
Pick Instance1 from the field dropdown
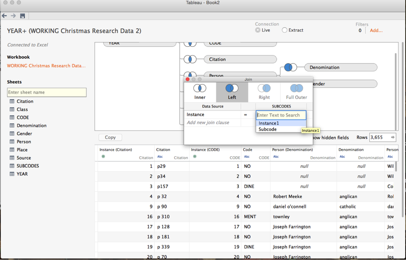coord(281,123)
